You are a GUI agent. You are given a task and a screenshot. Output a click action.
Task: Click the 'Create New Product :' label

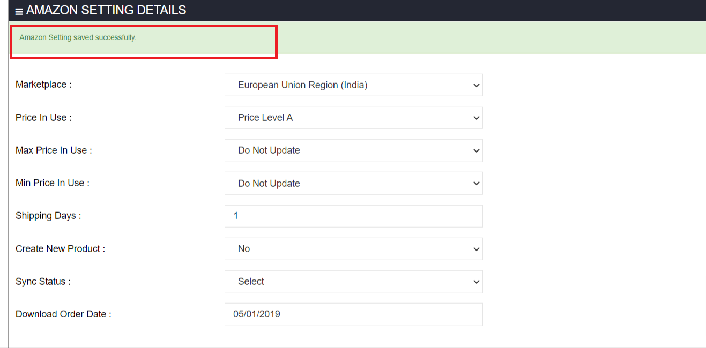click(60, 249)
